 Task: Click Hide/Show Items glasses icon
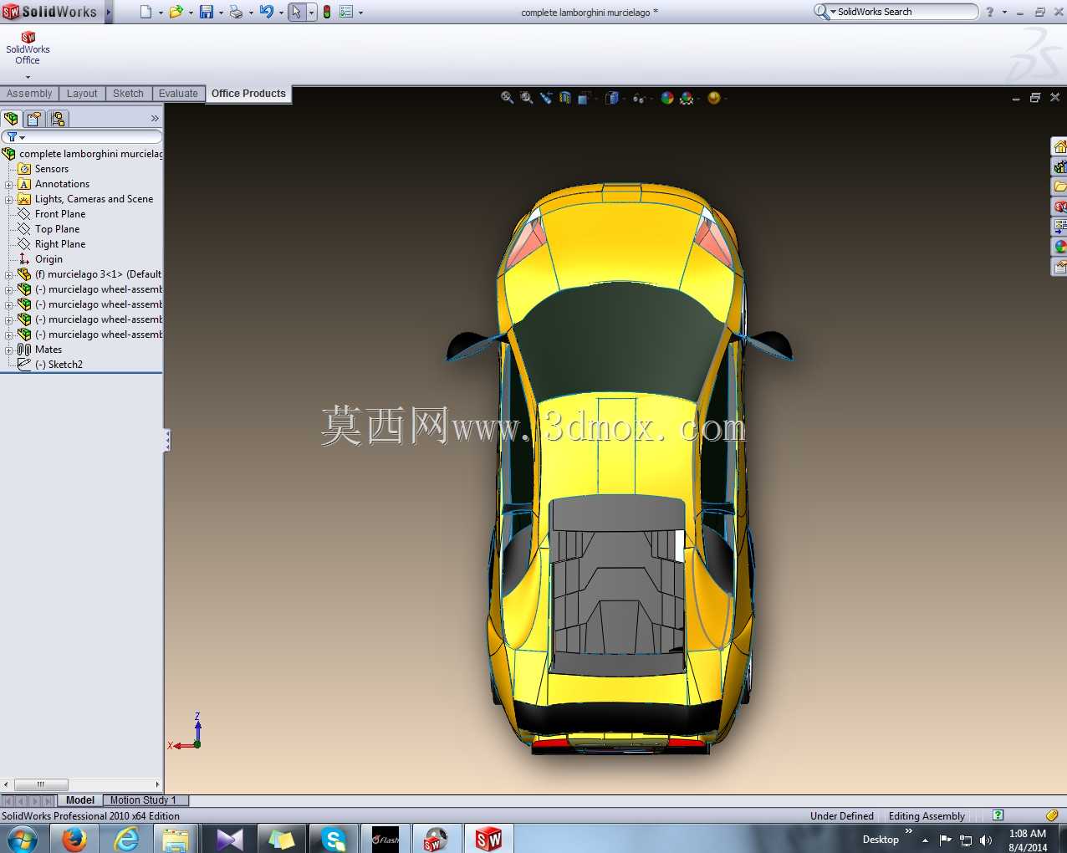pos(639,98)
